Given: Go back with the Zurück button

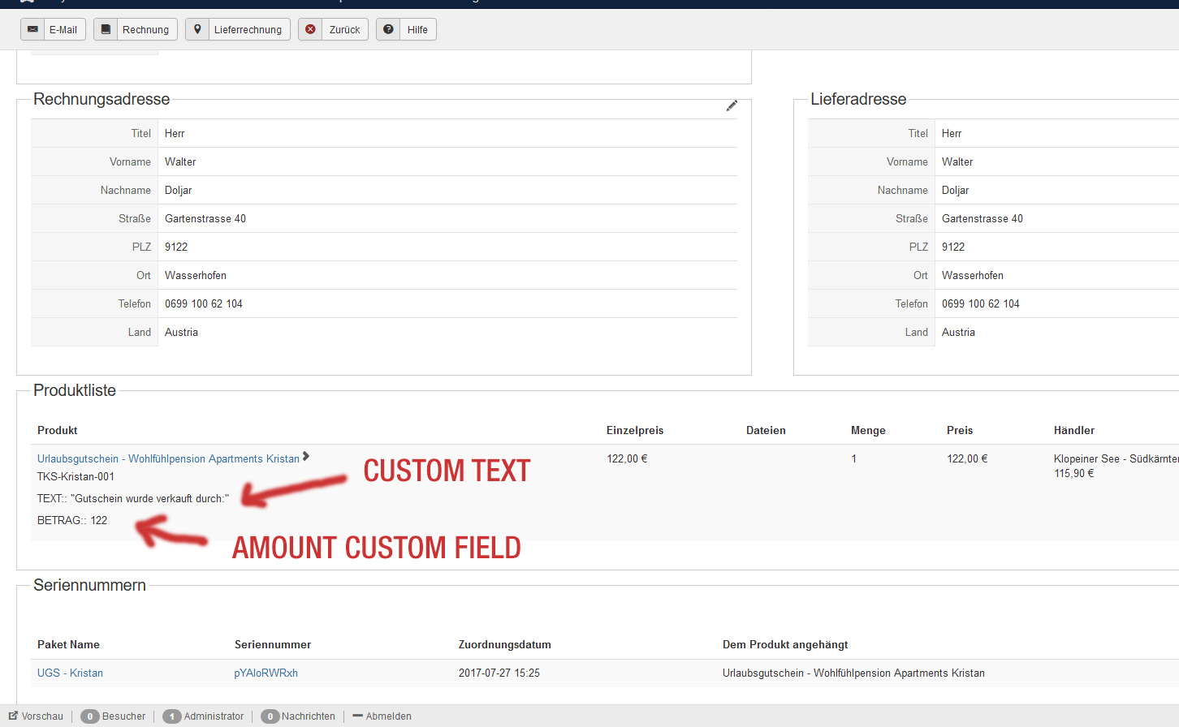Looking at the screenshot, I should point(333,29).
